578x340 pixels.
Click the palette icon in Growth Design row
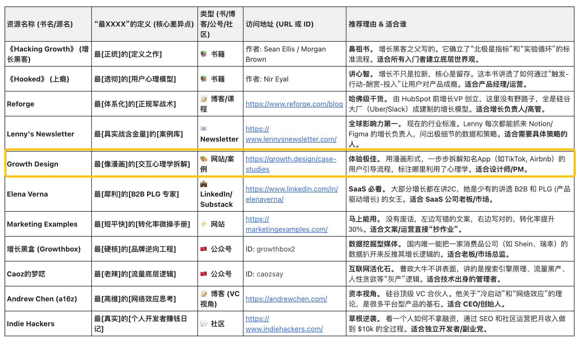[x=204, y=159]
